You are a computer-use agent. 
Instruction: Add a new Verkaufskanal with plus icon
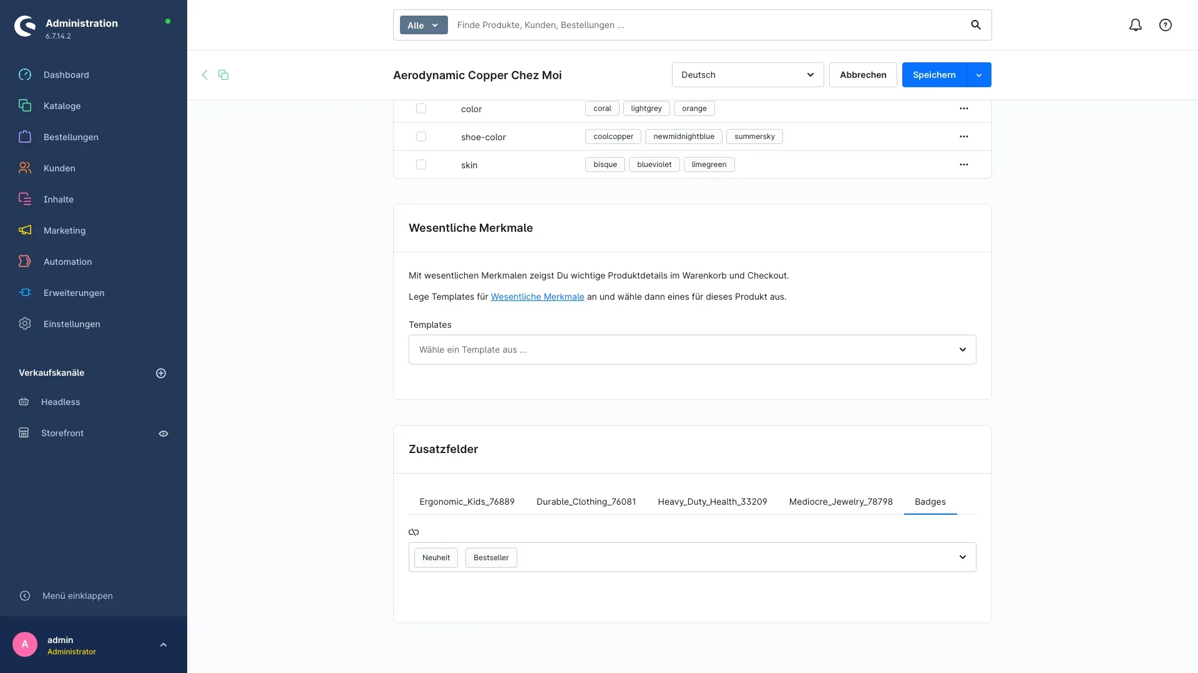(161, 373)
